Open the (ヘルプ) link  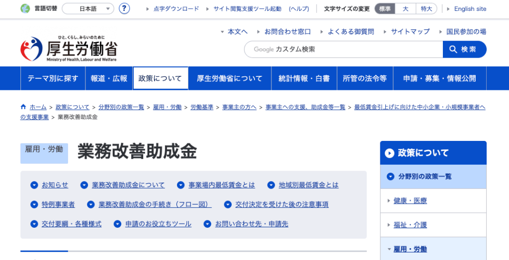coord(299,9)
